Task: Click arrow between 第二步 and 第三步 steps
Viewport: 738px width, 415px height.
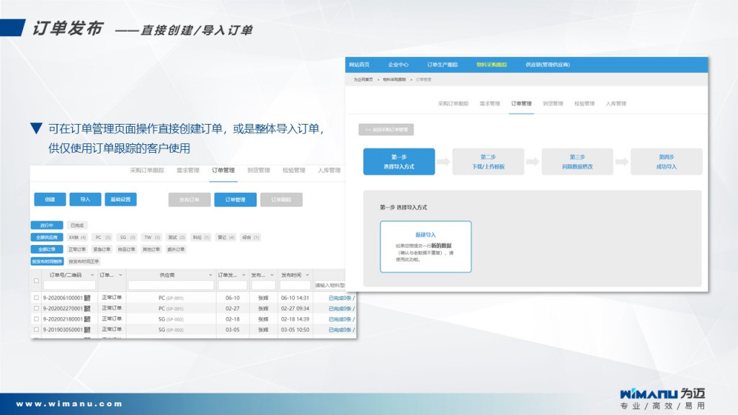Action: 533,162
